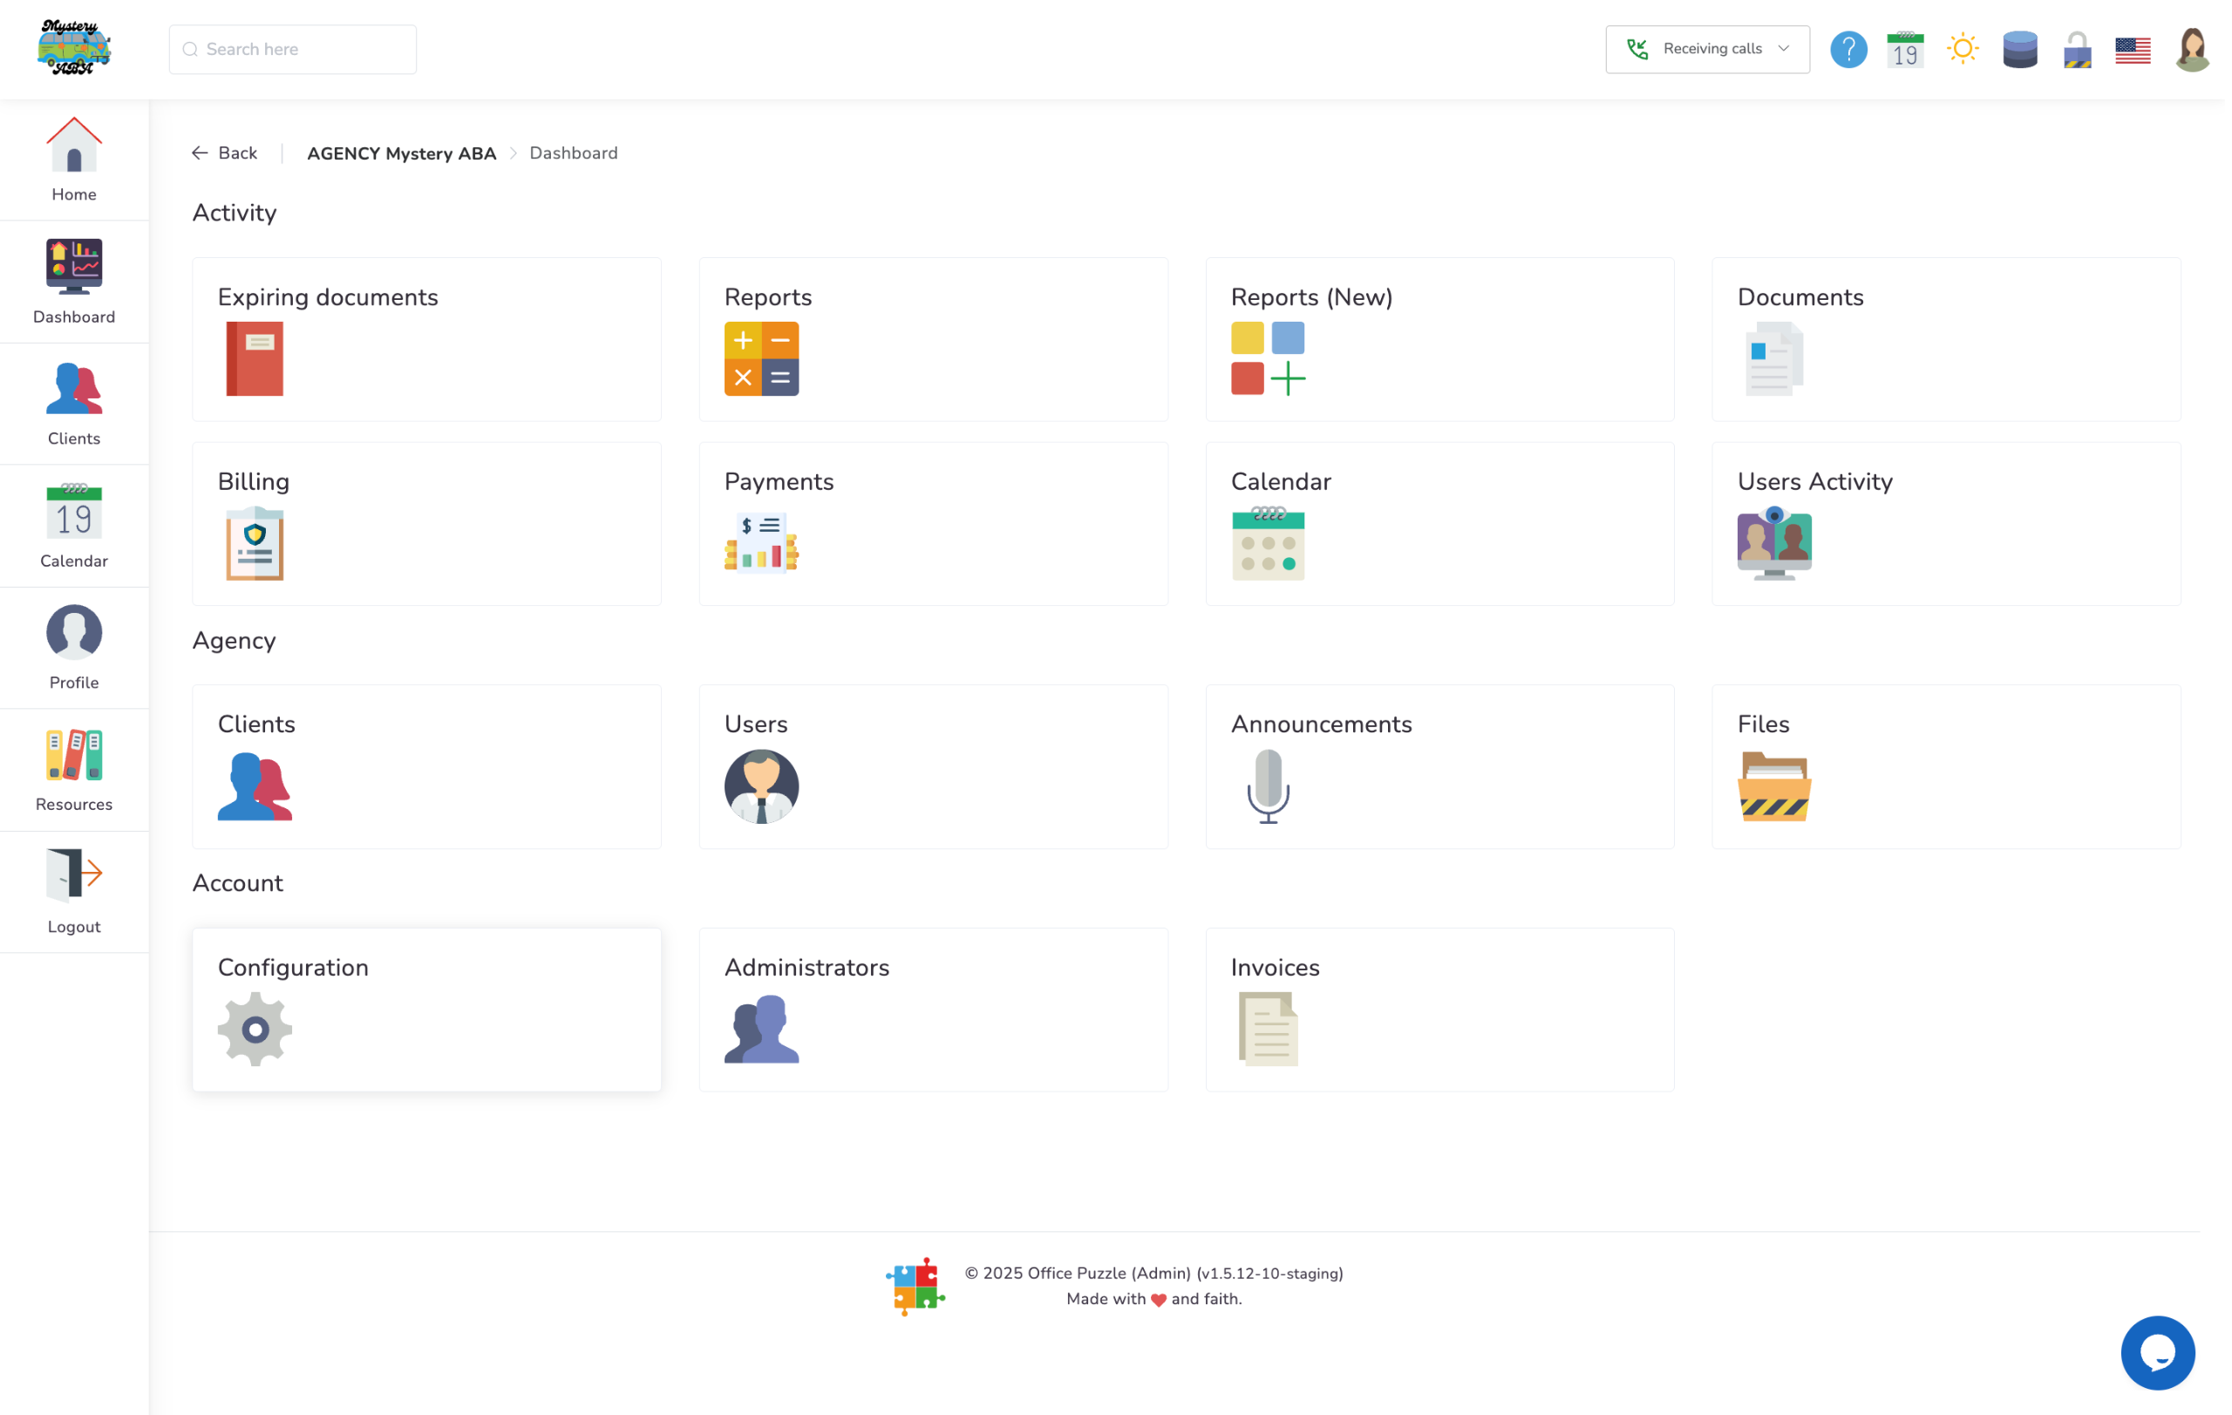The image size is (2232, 1415).
Task: Open the Billing clipboard tile
Action: pyautogui.click(x=426, y=524)
